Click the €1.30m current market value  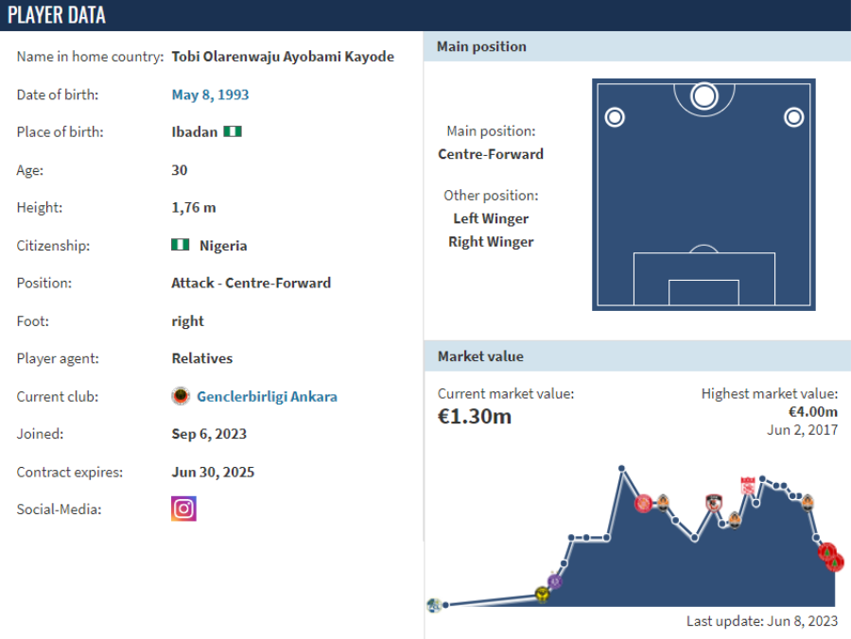(x=475, y=416)
